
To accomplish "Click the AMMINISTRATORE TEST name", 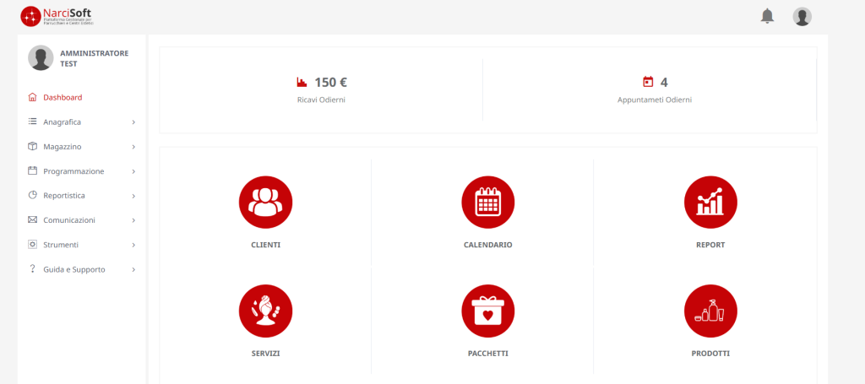I will (x=95, y=58).
